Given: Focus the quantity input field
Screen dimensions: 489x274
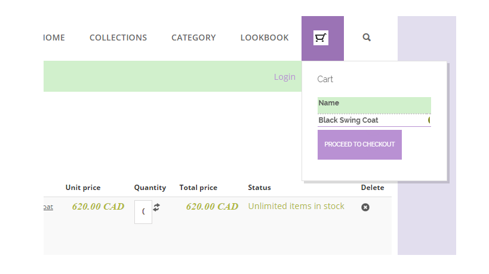Looking at the screenshot, I should [143, 211].
